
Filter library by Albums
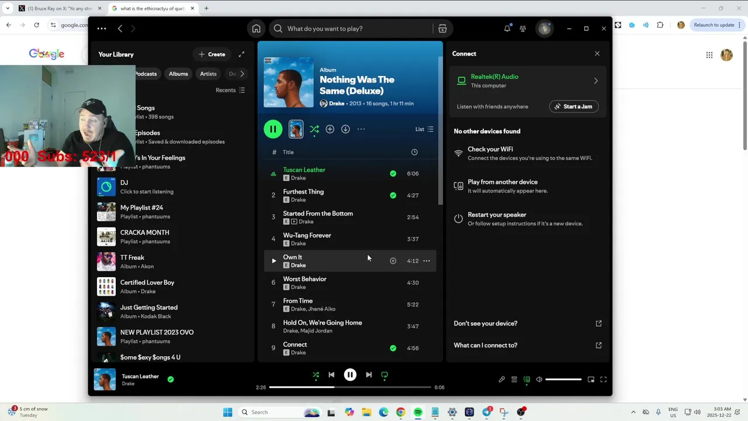[178, 74]
